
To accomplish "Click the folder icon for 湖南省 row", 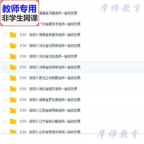I will [x=13, y=100].
